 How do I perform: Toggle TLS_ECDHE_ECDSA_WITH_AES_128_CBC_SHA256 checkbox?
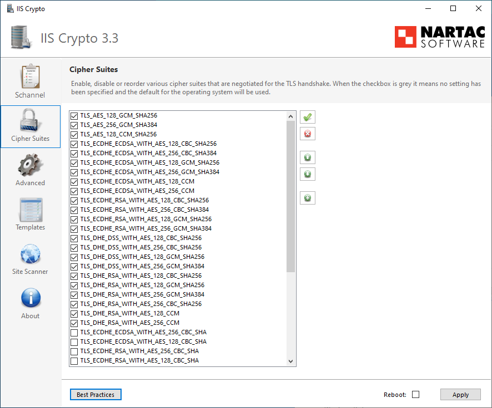[74, 144]
